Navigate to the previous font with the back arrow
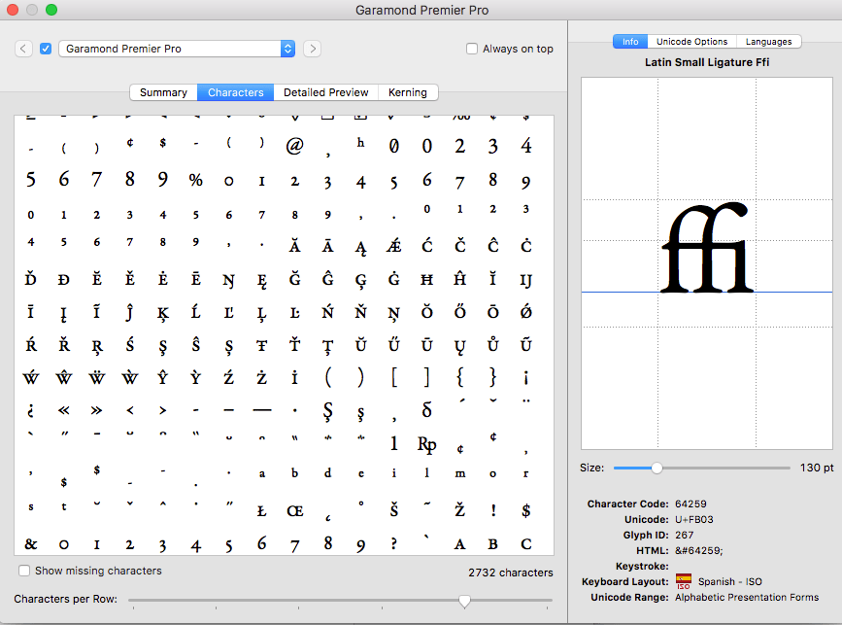Screen dimensions: 842x625 22,49
